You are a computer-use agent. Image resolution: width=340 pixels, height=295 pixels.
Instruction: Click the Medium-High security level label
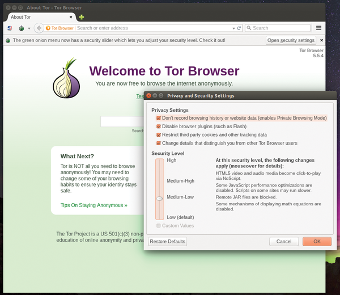[x=181, y=181]
